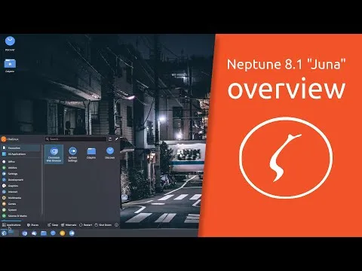362x271 pixels.
Task: Open the Discover icon on the desktop
Action: pos(10,44)
